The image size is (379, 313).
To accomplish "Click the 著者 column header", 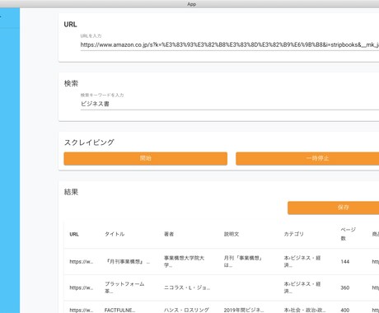I will pos(169,234).
